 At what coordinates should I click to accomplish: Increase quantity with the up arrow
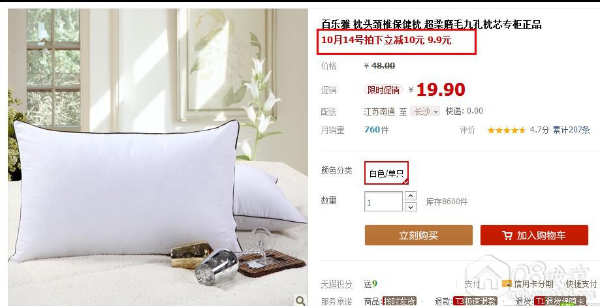[x=411, y=196]
